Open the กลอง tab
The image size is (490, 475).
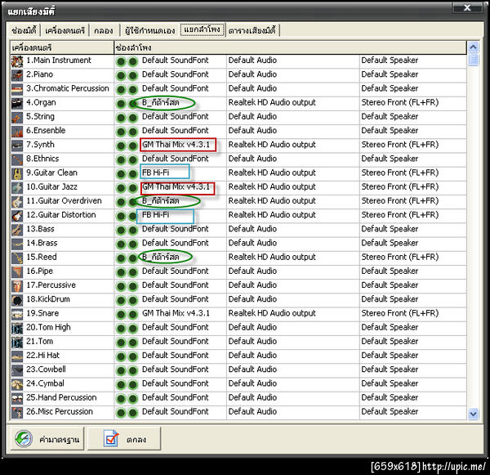coord(104,30)
